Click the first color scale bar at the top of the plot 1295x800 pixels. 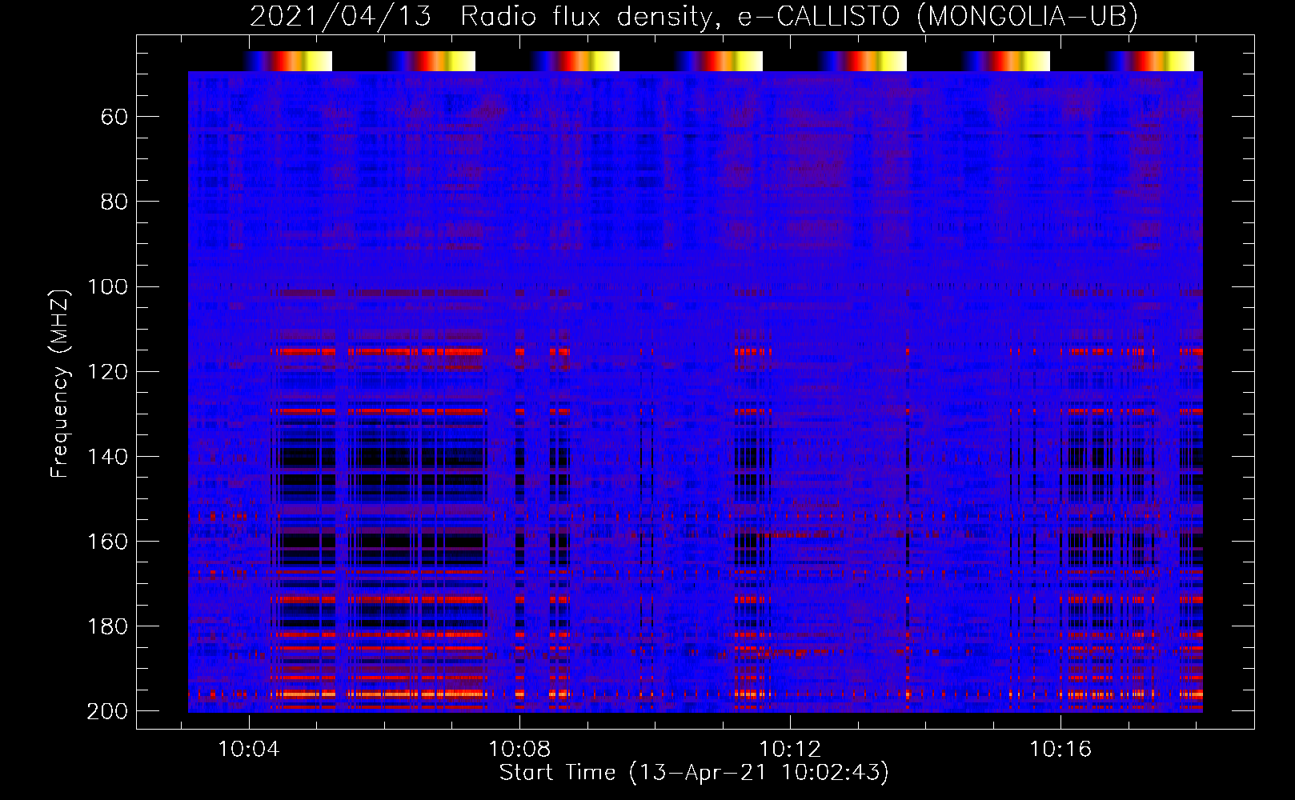(288, 61)
